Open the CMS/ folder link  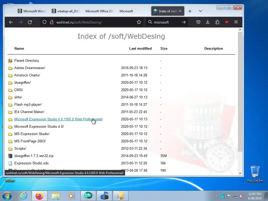[x=19, y=90]
